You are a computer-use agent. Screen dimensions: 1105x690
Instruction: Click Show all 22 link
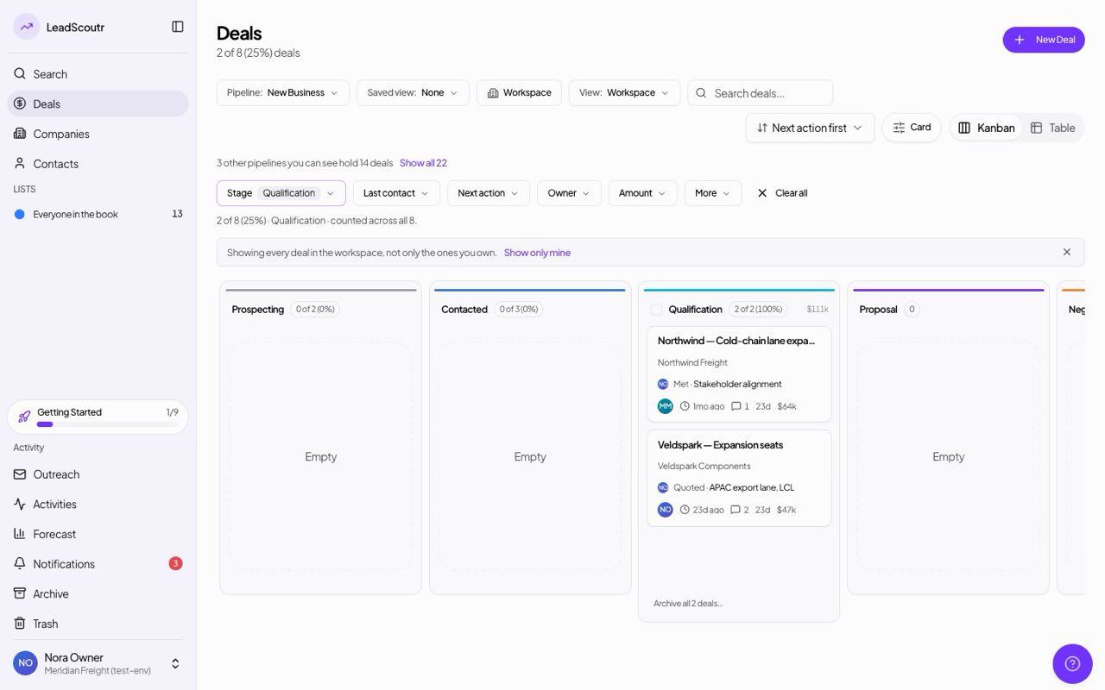point(423,163)
